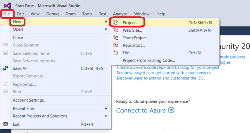Click the Ctrl+Shift+N shortcut text
Screen dimensions: 250x133
coord(200,23)
